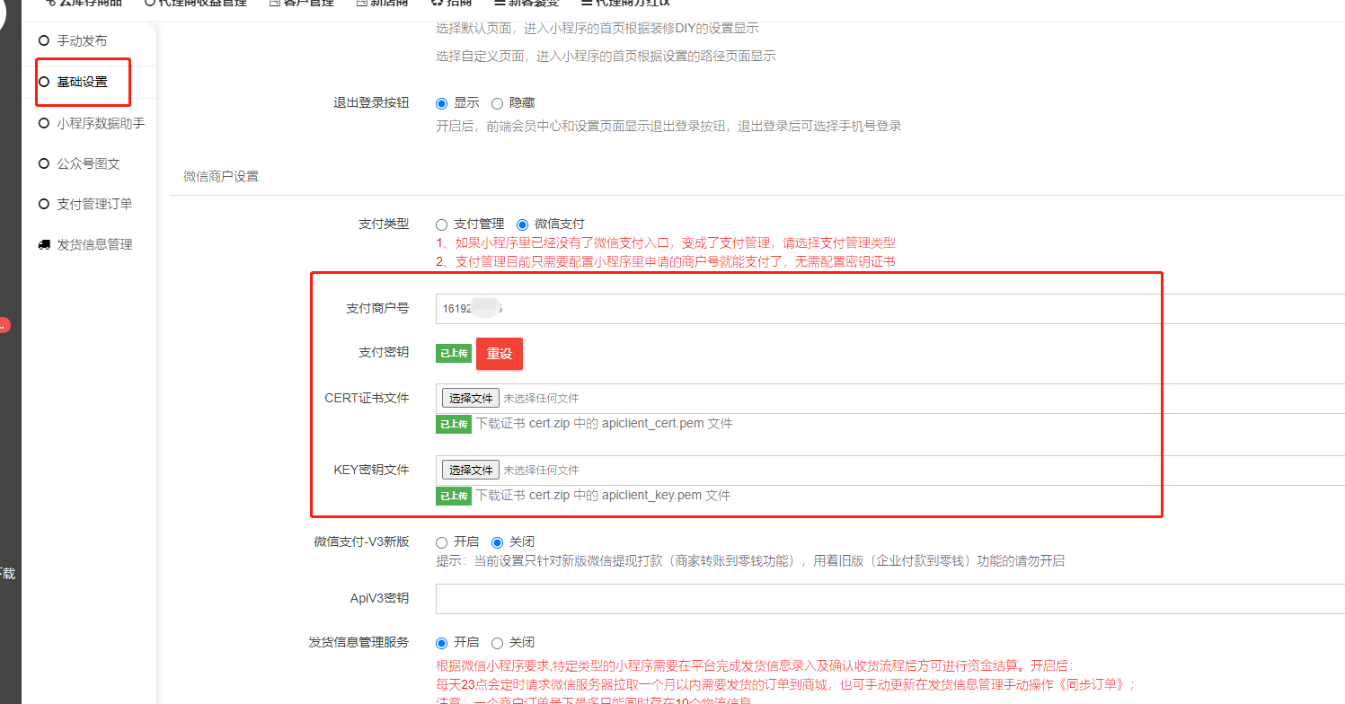The image size is (1345, 704).
Task: Click into the ApiV3密钥 text field
Action: tap(889, 599)
